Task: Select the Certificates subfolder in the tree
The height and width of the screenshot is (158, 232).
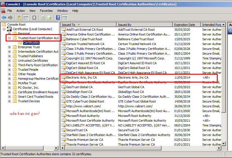Action: click(x=31, y=43)
